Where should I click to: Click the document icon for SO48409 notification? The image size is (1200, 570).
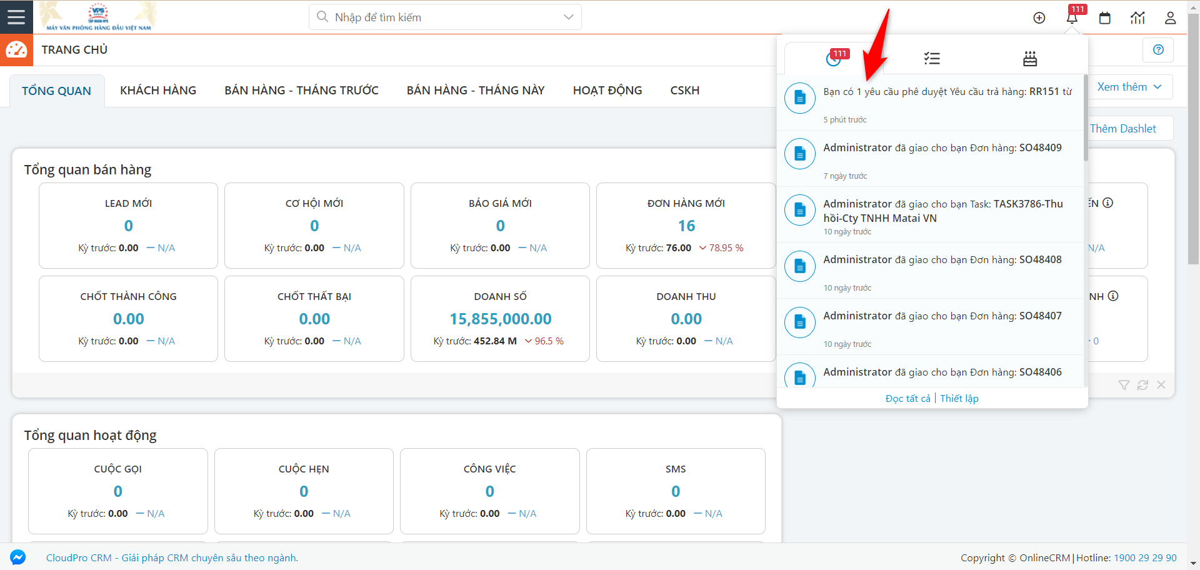800,154
